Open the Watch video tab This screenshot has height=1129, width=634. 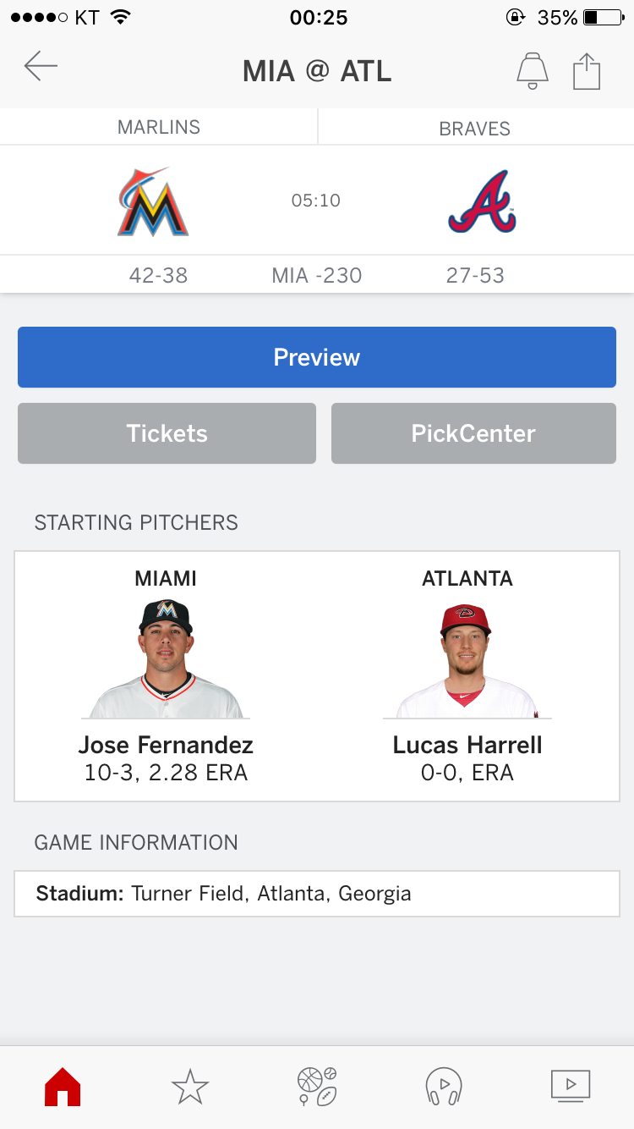coord(571,1086)
